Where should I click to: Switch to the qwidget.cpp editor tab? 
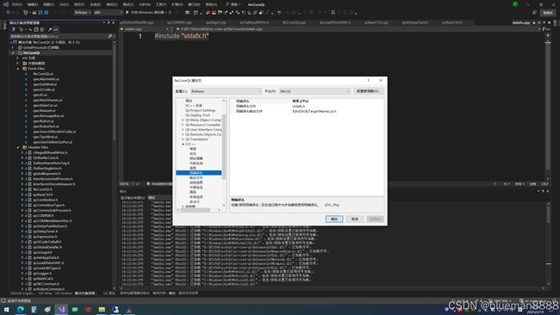215,22
